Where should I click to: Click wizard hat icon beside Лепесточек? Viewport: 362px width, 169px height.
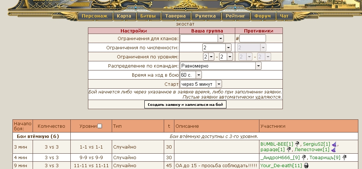pos(333,150)
